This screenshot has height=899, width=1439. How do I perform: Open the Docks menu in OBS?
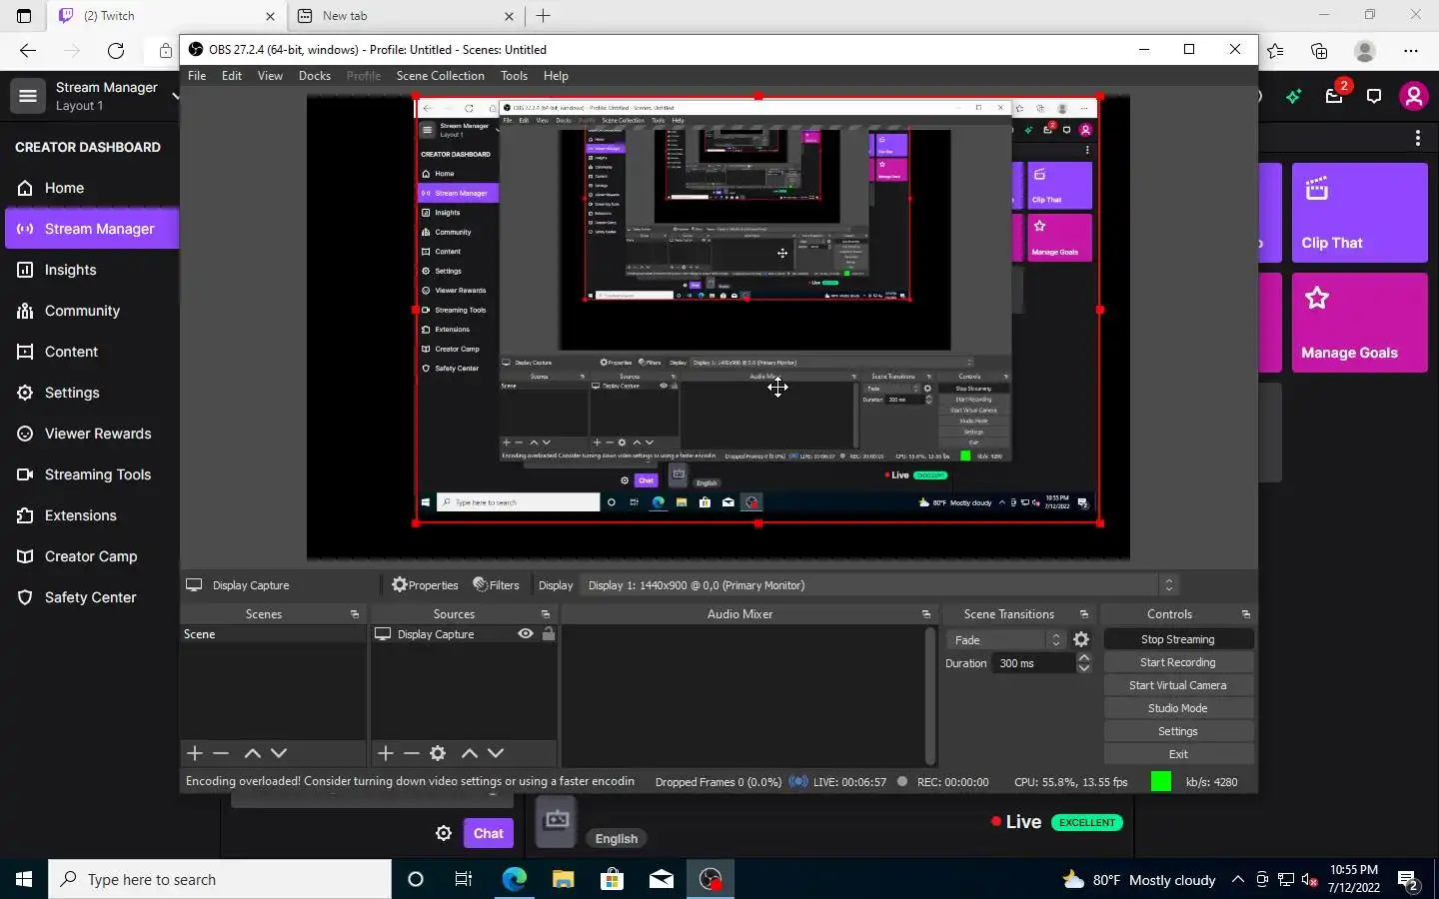coord(315,76)
